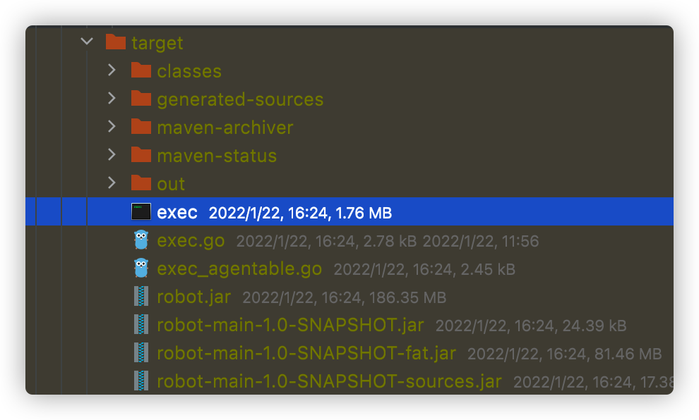Collapse the target folder chevron
Screen dimensions: 699x420
87,42
